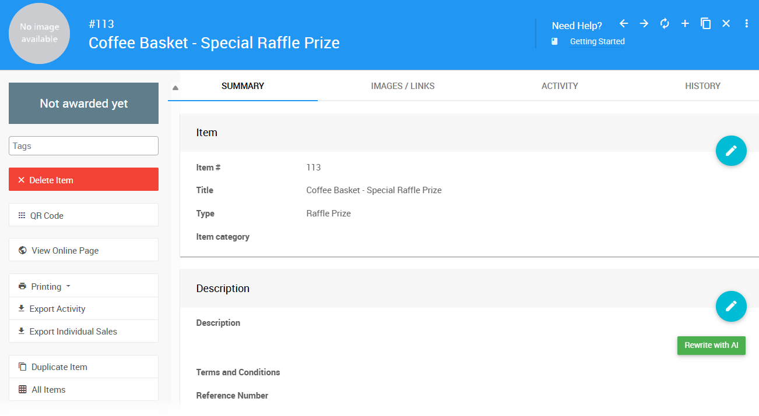Collapse the sidebar using the triangle arrow
This screenshot has height=416, width=759.
pyautogui.click(x=175, y=88)
